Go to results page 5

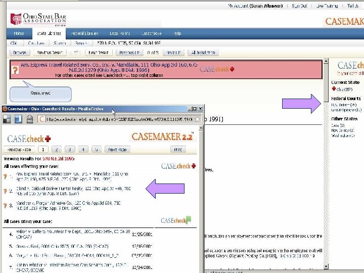[97, 150]
